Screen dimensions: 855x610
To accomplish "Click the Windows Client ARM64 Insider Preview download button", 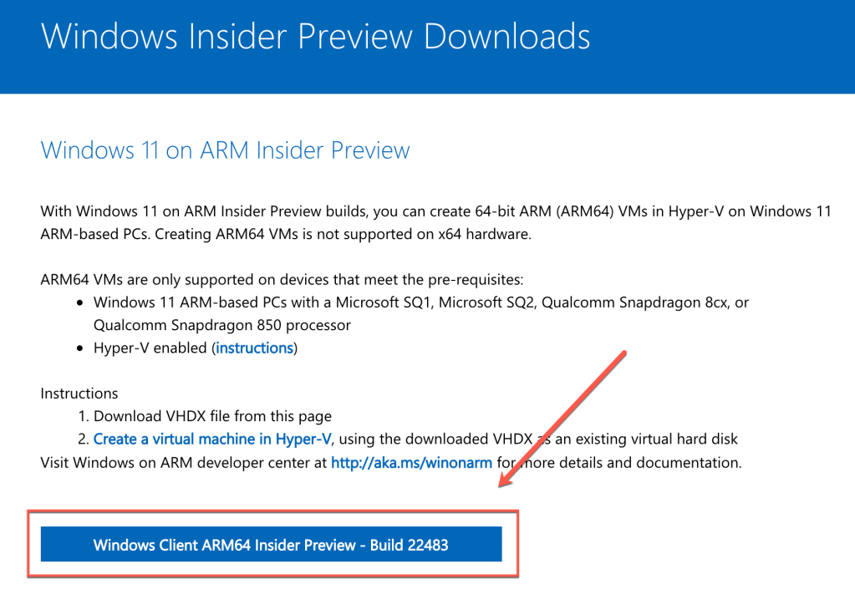I will pos(271,545).
